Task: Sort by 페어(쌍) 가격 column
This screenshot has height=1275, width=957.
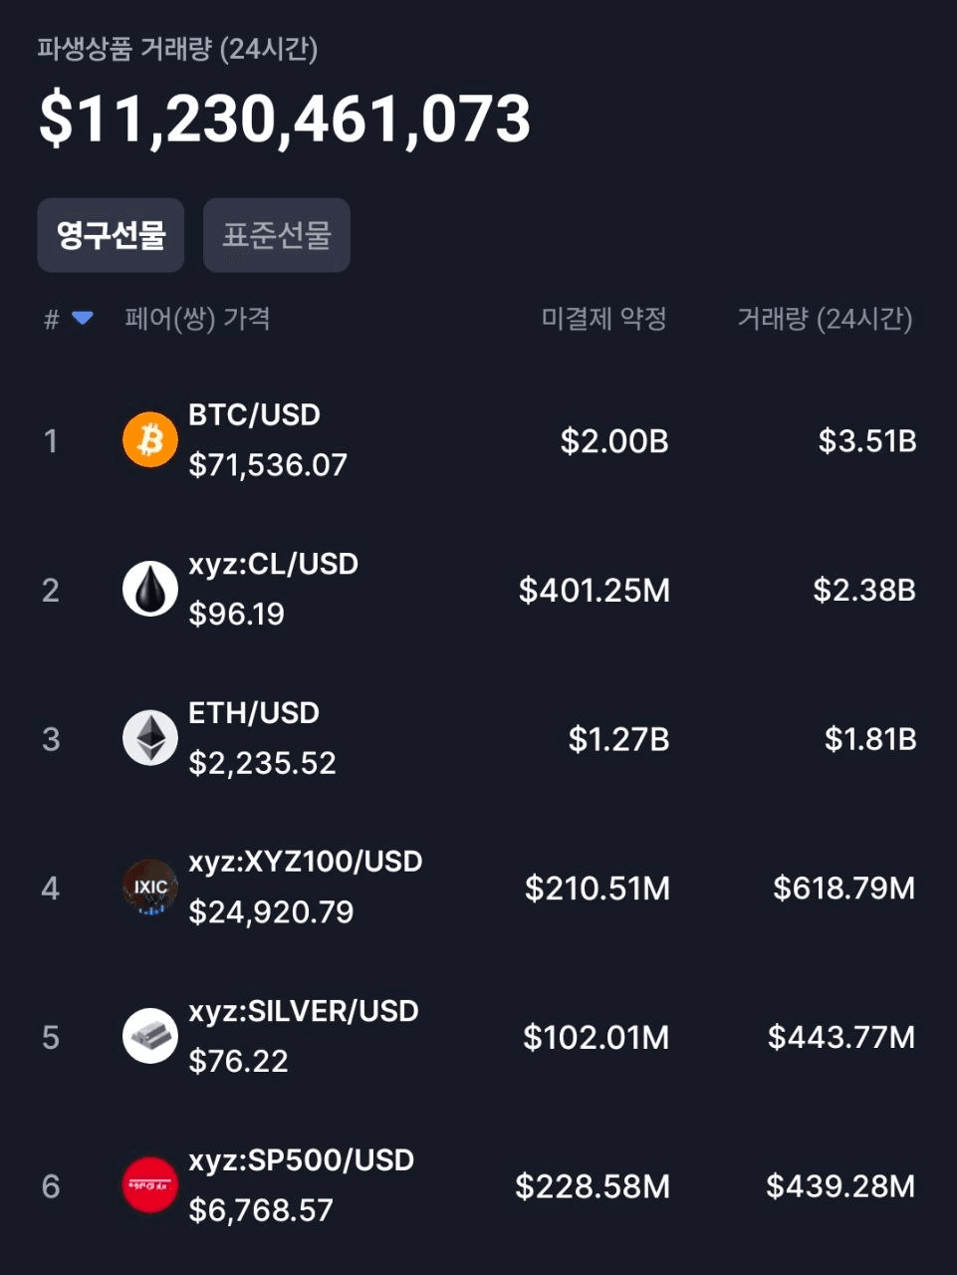Action: (197, 319)
